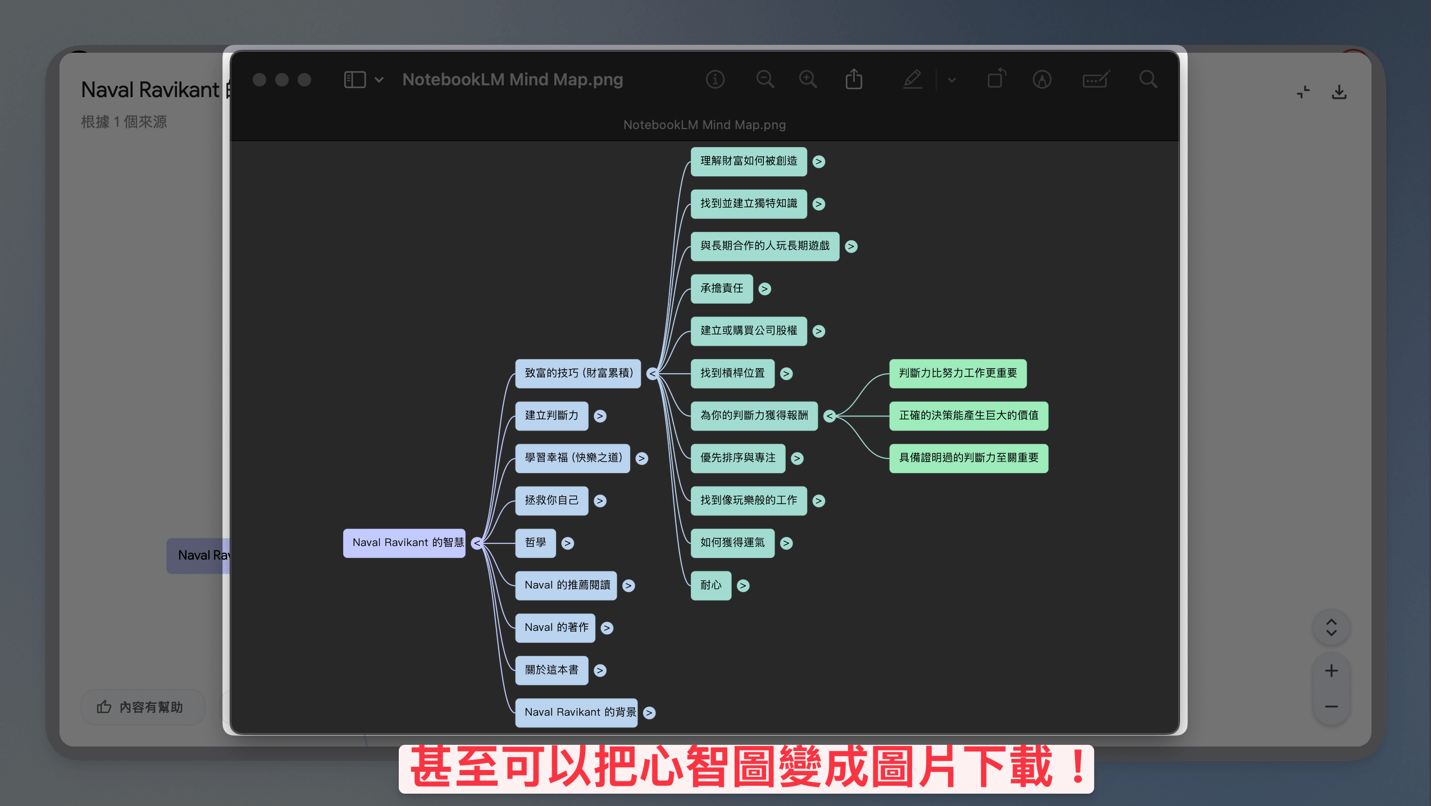Toggle the Preview sidebar panel button
The height and width of the screenshot is (806, 1431).
(355, 80)
